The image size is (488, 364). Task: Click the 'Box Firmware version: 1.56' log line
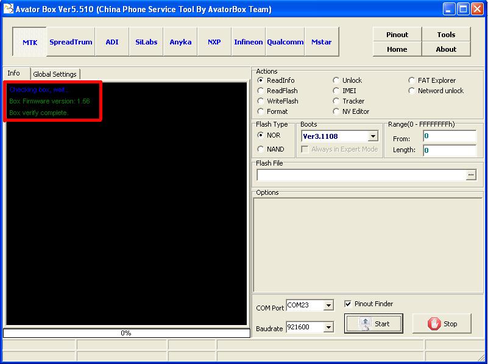click(49, 101)
